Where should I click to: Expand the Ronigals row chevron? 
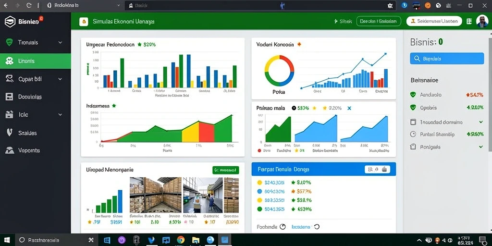point(480,147)
